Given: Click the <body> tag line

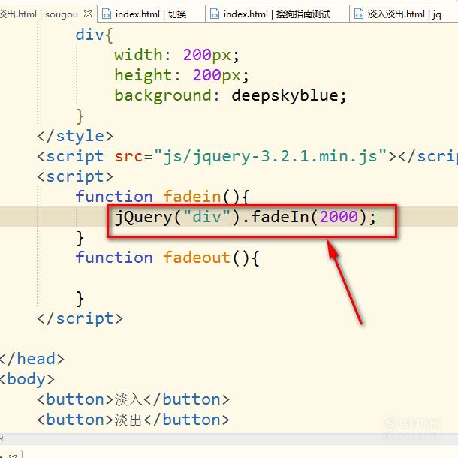Looking at the screenshot, I should tap(27, 379).
